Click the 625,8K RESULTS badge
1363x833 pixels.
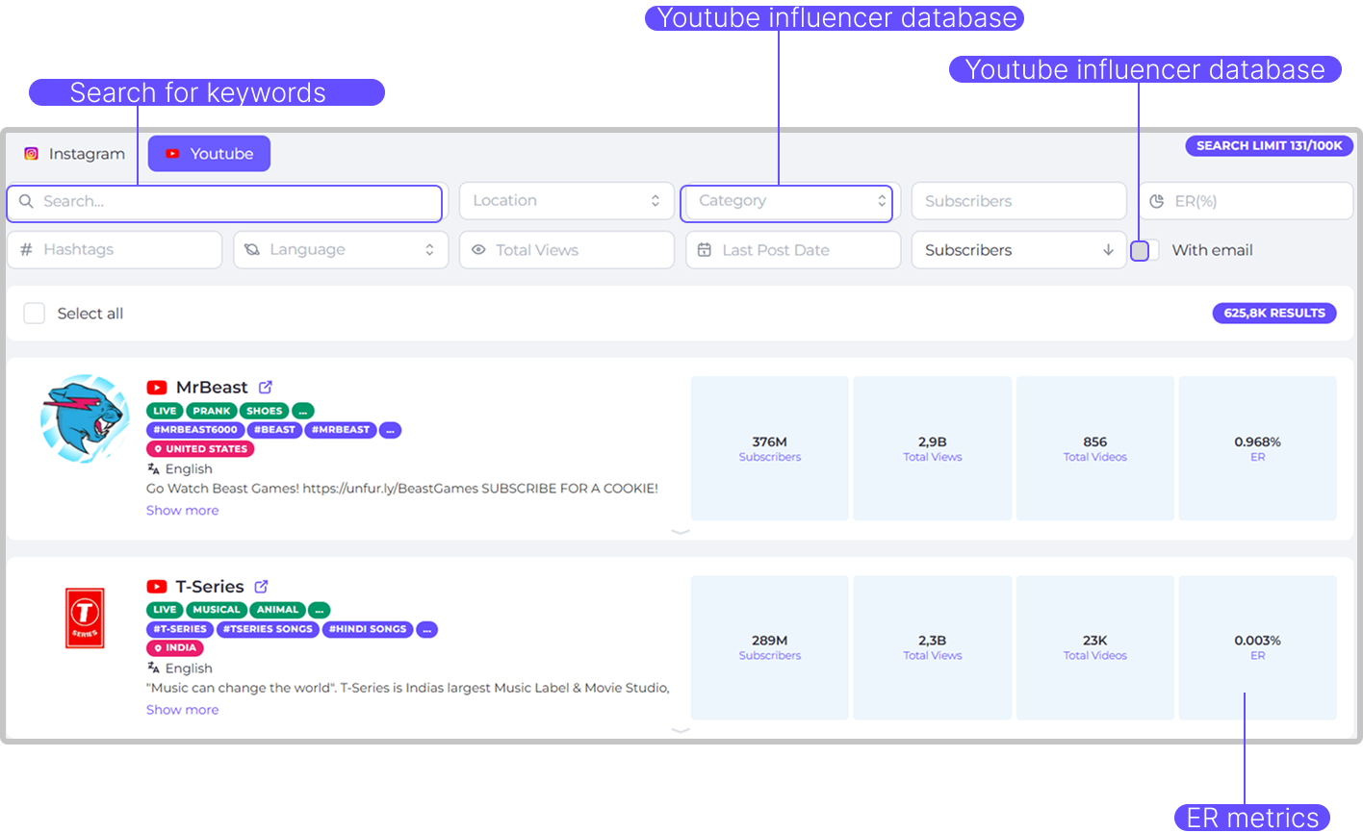pos(1274,314)
